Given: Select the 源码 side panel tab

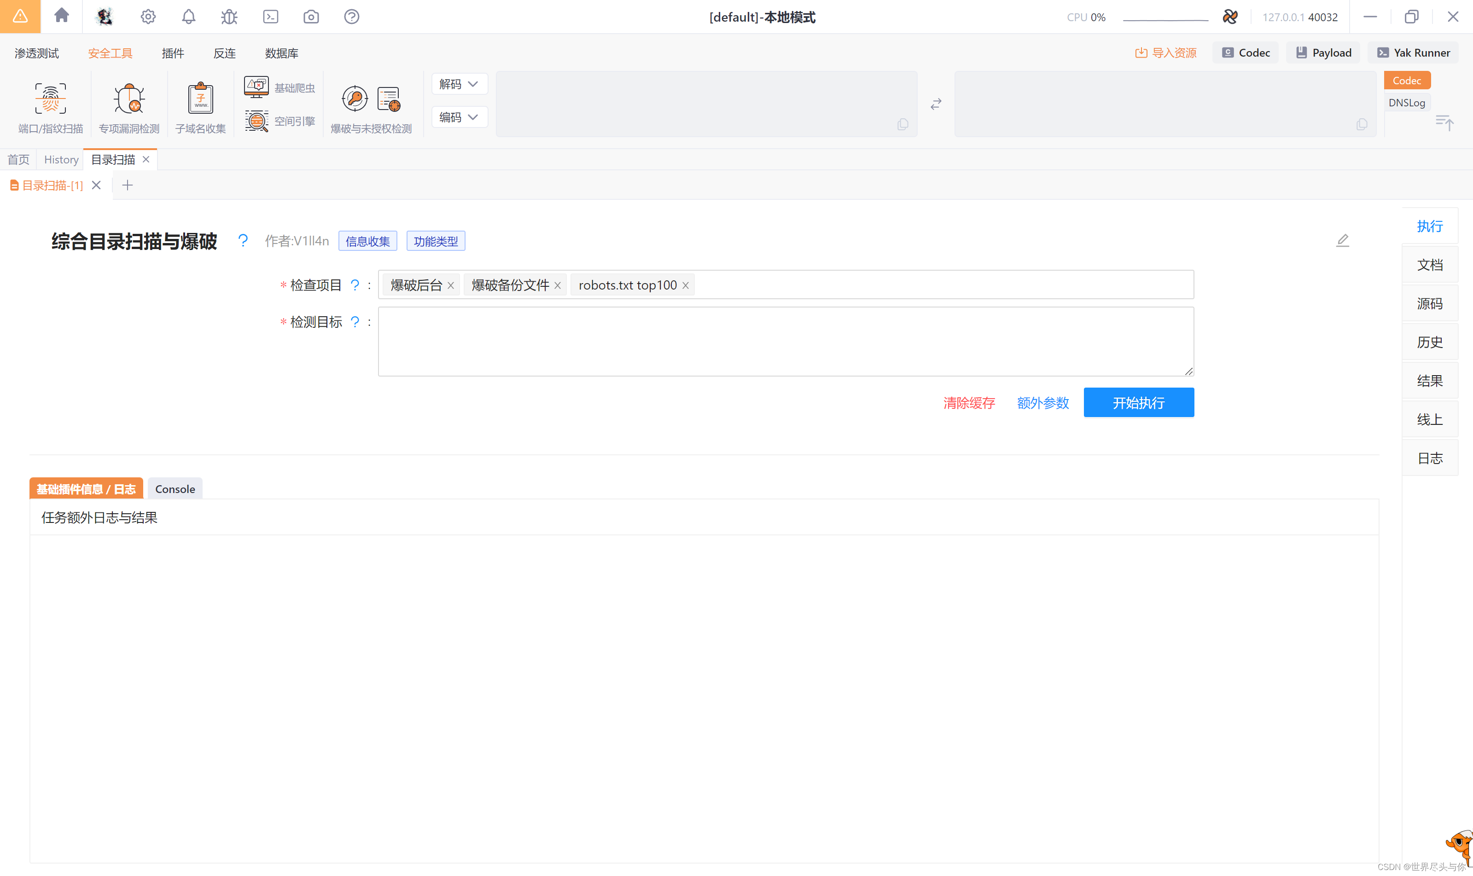Looking at the screenshot, I should (1430, 303).
